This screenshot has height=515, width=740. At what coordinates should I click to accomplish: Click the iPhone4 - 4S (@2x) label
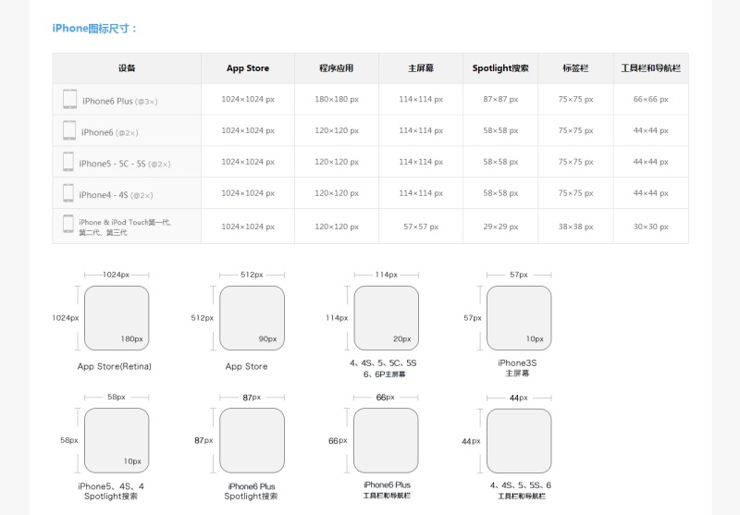pos(116,195)
